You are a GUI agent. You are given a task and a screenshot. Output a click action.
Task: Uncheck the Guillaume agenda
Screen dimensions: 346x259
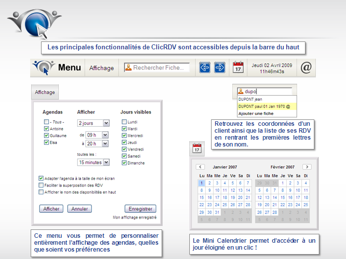(x=46, y=136)
